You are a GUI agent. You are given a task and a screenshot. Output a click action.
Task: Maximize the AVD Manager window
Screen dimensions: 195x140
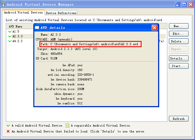184,4
